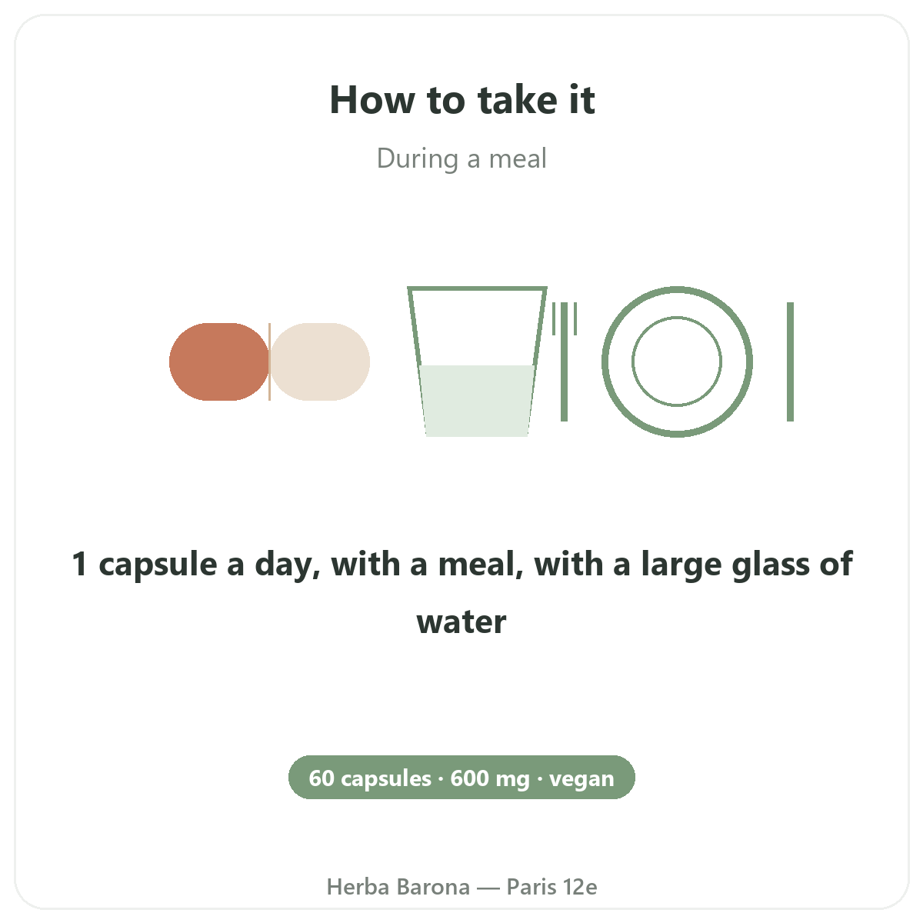Click the "60 capsules · 600 mg · vegan" badge
Screen dimensions: 923x923
tap(462, 778)
